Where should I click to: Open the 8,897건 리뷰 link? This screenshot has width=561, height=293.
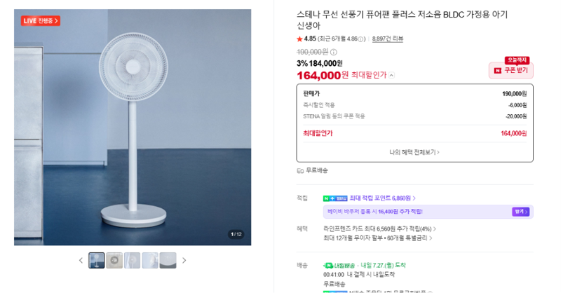click(388, 39)
